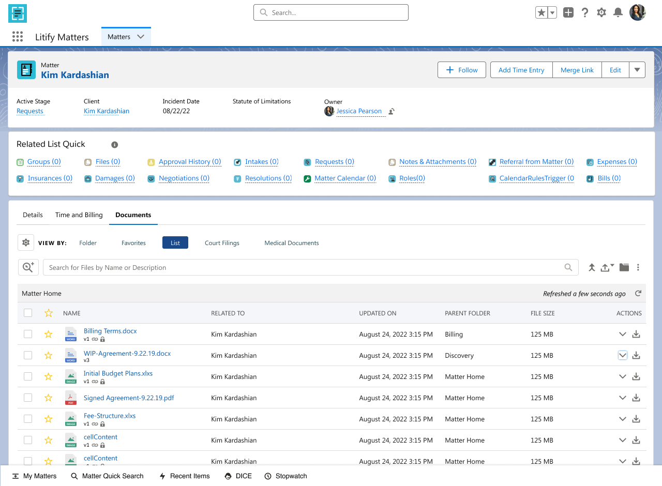662x486 pixels.
Task: View files by Folder
Action: (x=88, y=242)
